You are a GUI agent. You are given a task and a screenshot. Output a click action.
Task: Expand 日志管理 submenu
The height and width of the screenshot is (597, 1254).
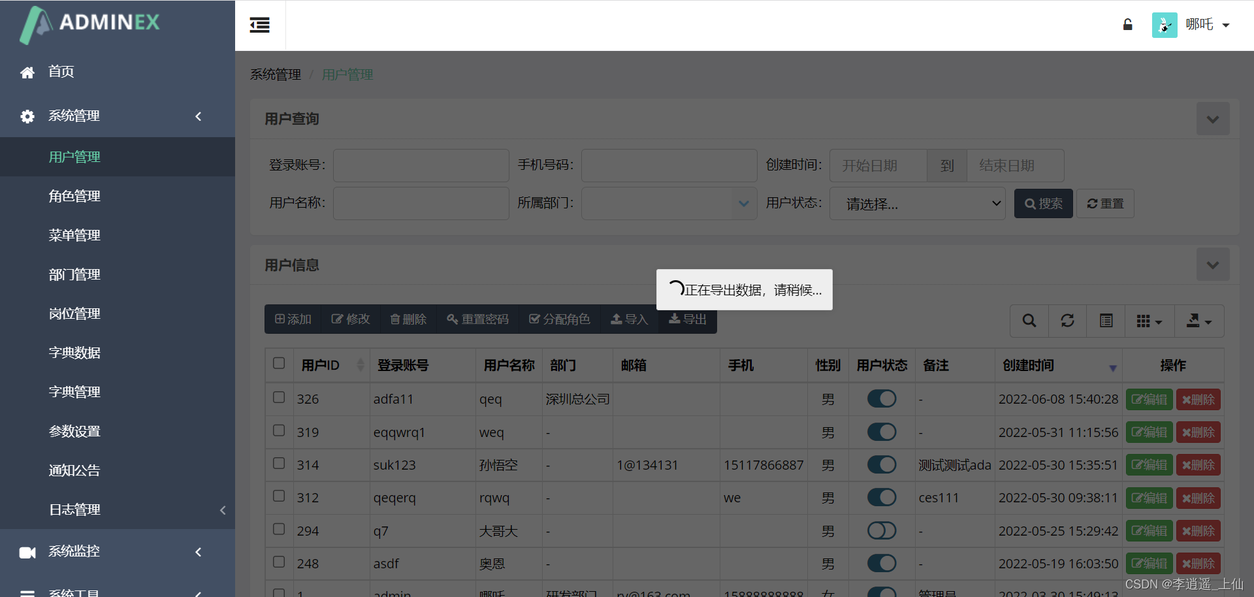click(118, 509)
